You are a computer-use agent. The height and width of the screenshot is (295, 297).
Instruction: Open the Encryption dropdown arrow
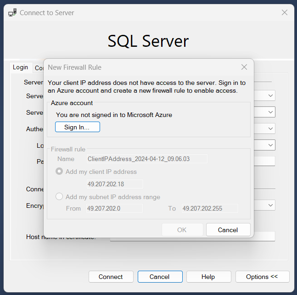pyautogui.click(x=270, y=205)
